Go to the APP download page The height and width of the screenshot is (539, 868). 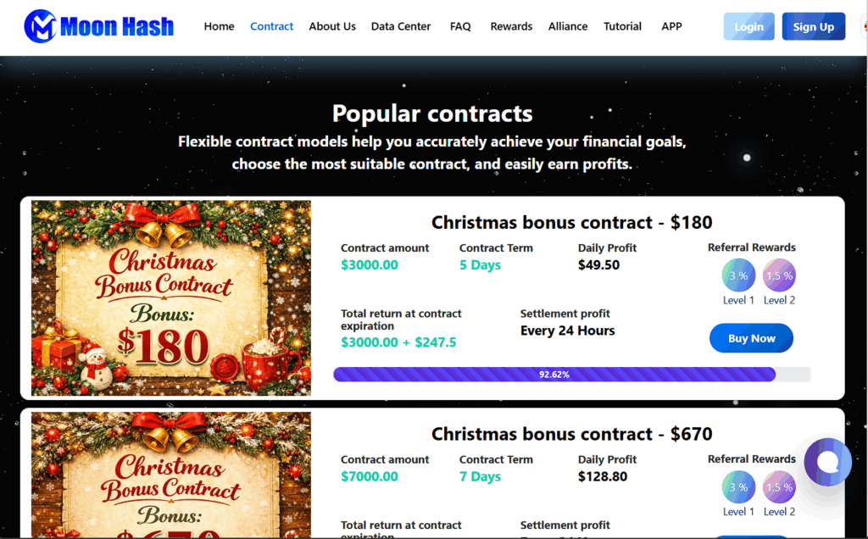(x=671, y=26)
